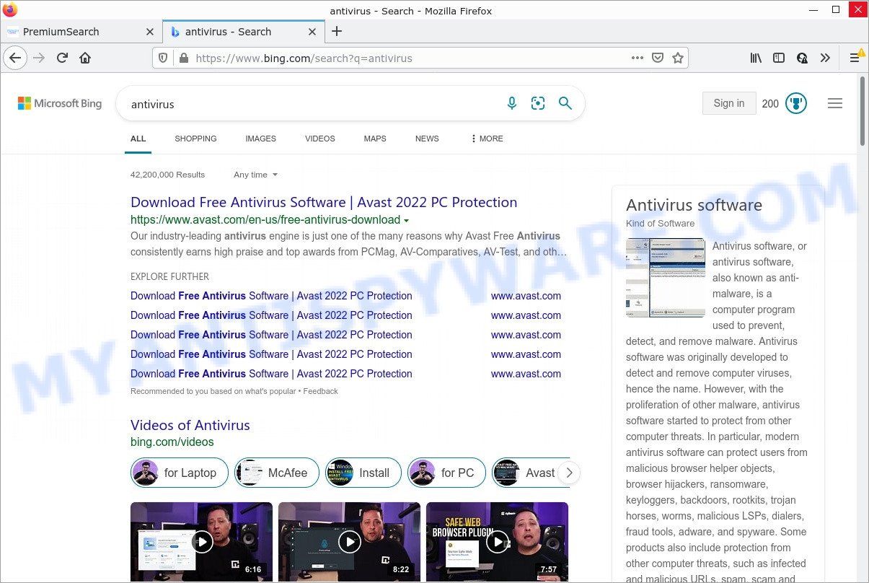Open a new browser tab
Screen dimensions: 869x583
tap(337, 31)
